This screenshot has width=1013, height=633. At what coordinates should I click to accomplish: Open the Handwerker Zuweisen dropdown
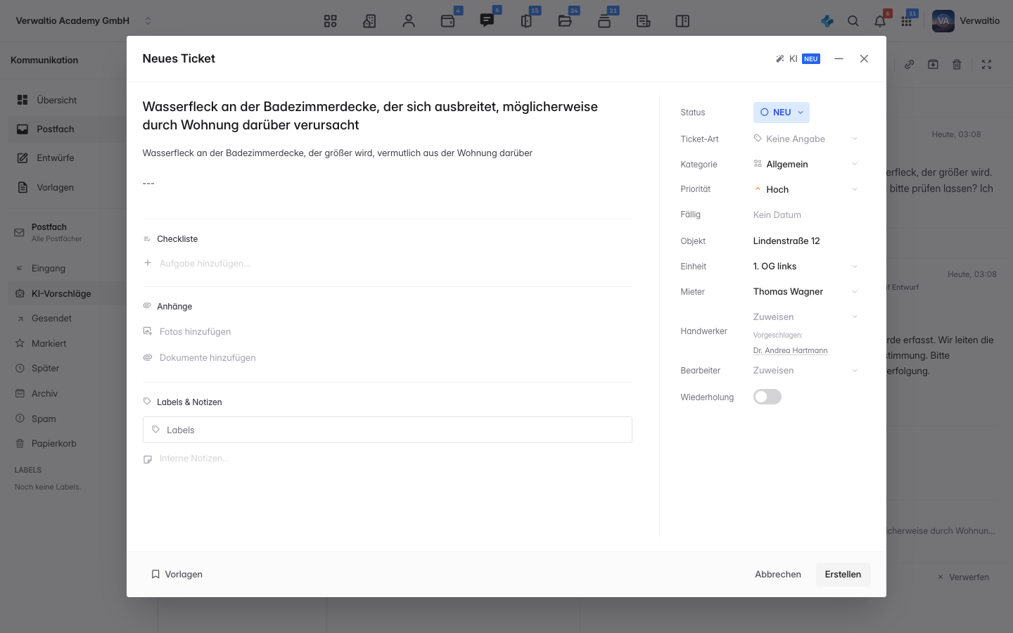tap(806, 316)
